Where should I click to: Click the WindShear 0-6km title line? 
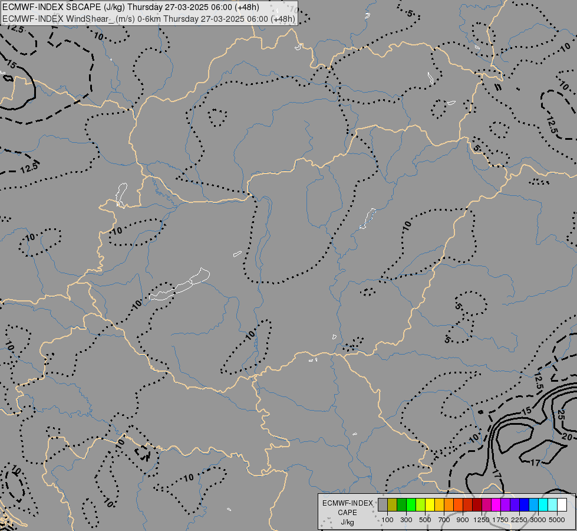(149, 19)
